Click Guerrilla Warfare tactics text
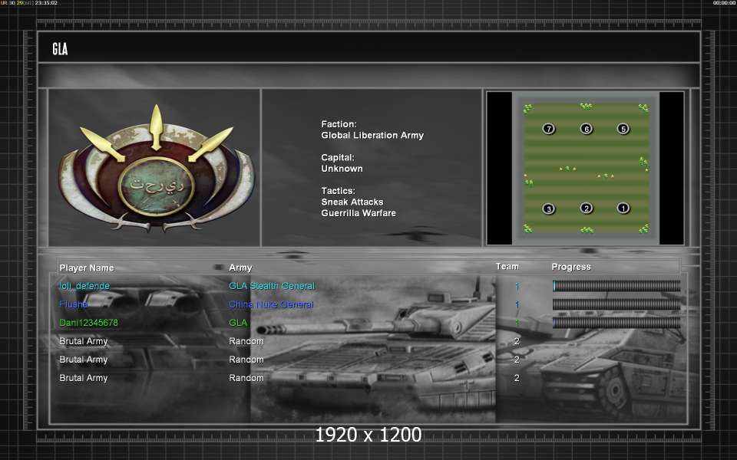This screenshot has height=460, width=737. 359,213
